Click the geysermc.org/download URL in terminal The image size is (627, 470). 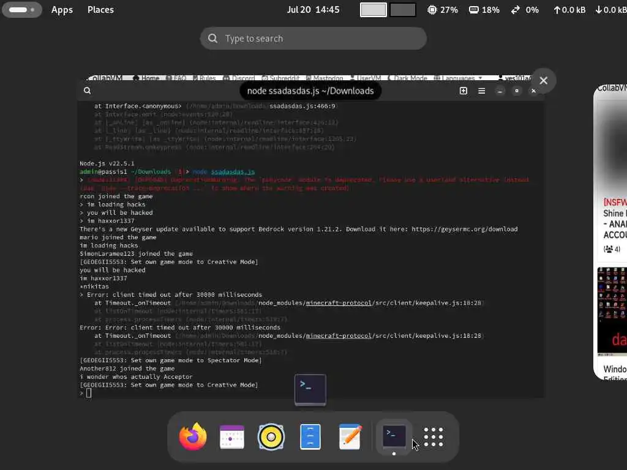[x=464, y=229]
